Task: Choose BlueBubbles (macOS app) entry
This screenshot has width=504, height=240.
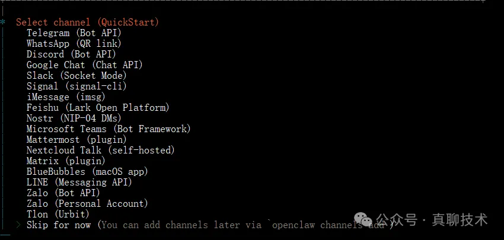Action: pos(87,172)
